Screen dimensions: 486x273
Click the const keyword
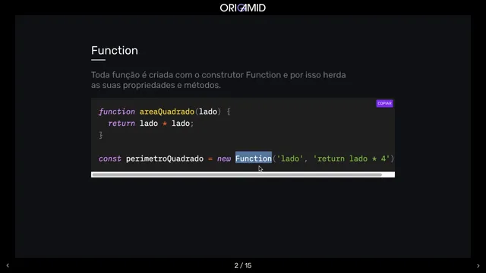[109, 158]
